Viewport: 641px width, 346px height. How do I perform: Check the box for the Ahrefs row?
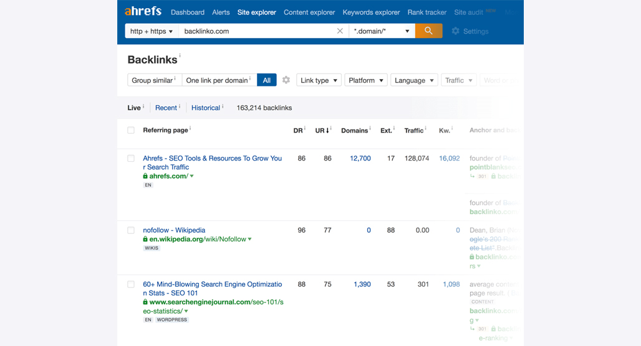131,158
